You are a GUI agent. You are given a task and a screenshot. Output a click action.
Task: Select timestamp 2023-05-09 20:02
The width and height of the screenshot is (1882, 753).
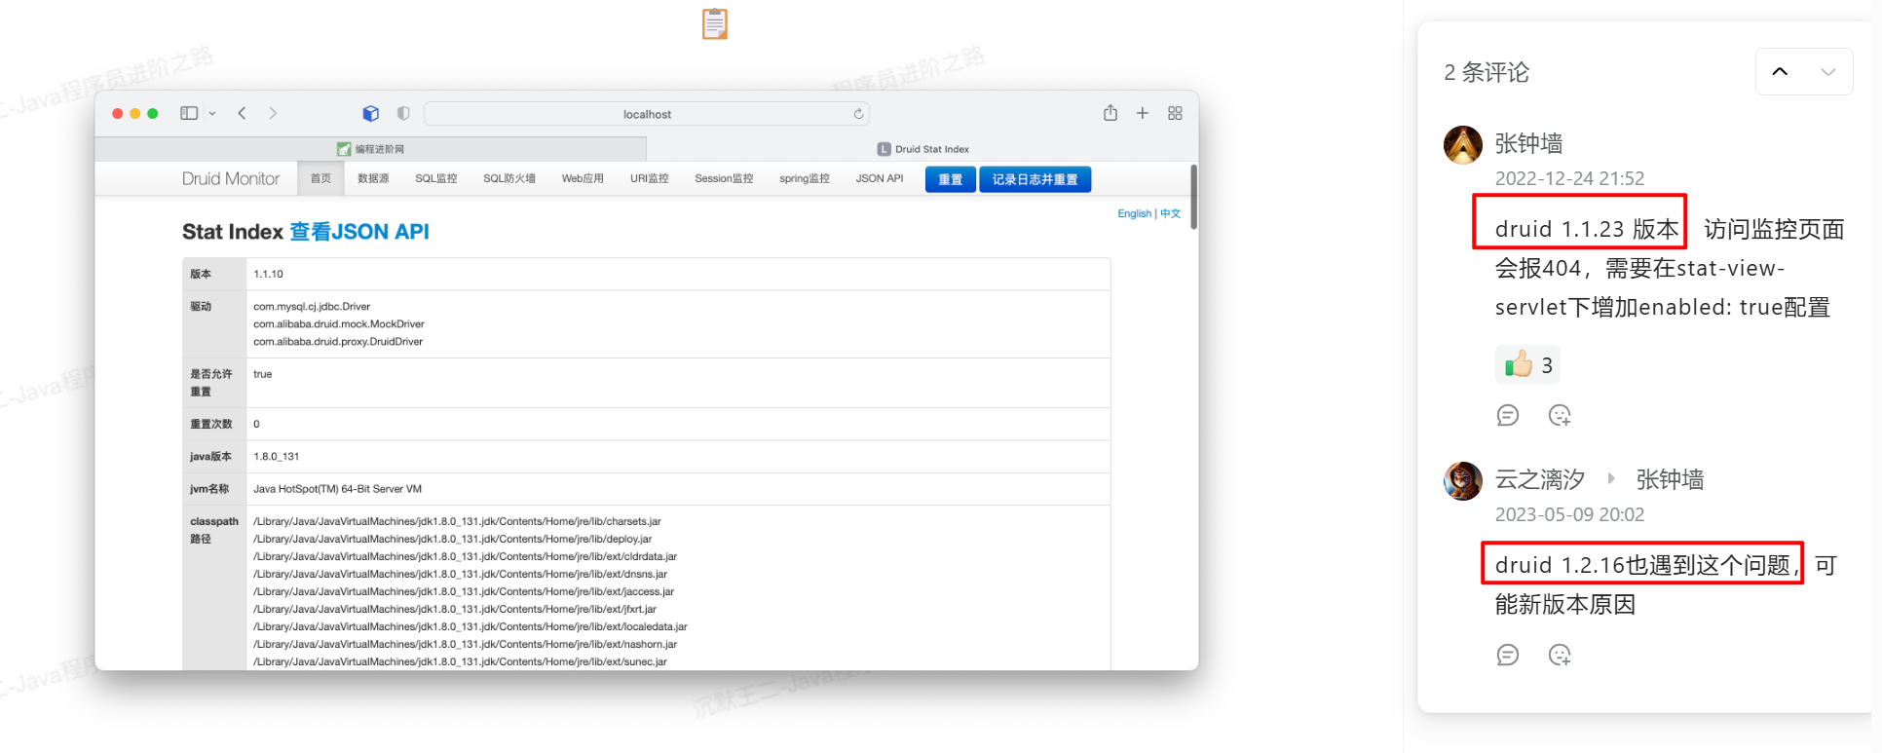[1569, 514]
